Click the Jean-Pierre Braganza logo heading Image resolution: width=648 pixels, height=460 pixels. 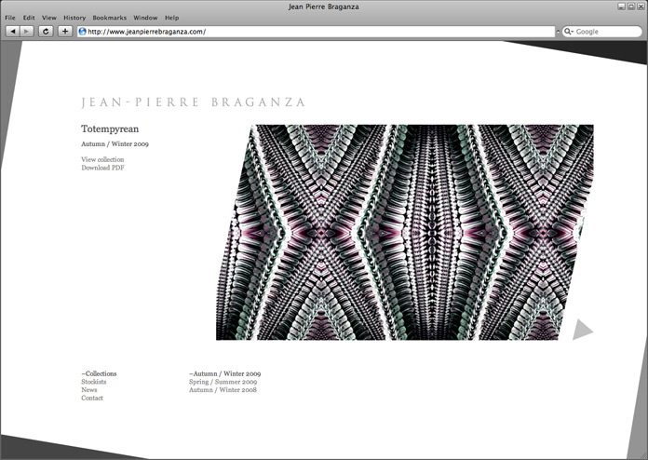[193, 102]
